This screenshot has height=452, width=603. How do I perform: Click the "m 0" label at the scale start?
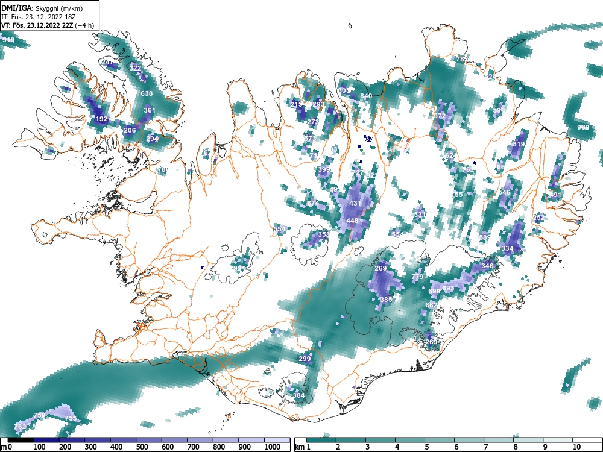[x=7, y=447]
